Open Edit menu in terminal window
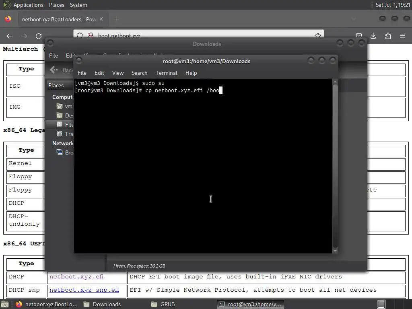412x309 pixels. [x=99, y=73]
